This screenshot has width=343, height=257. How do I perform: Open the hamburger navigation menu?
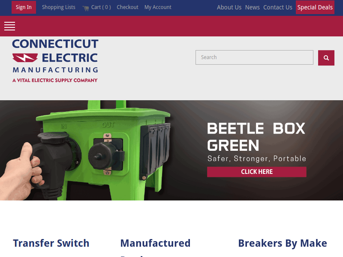pyautogui.click(x=9, y=26)
